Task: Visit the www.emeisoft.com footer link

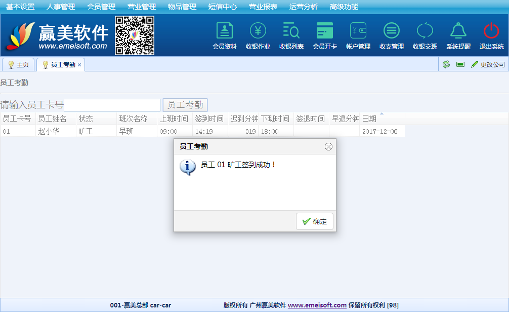Action: click(x=317, y=305)
